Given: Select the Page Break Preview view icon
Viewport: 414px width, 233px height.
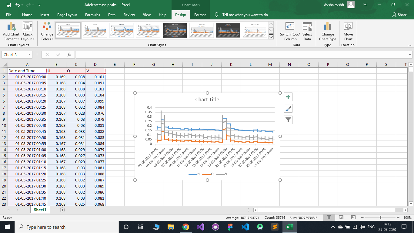Looking at the screenshot, I should 353,218.
